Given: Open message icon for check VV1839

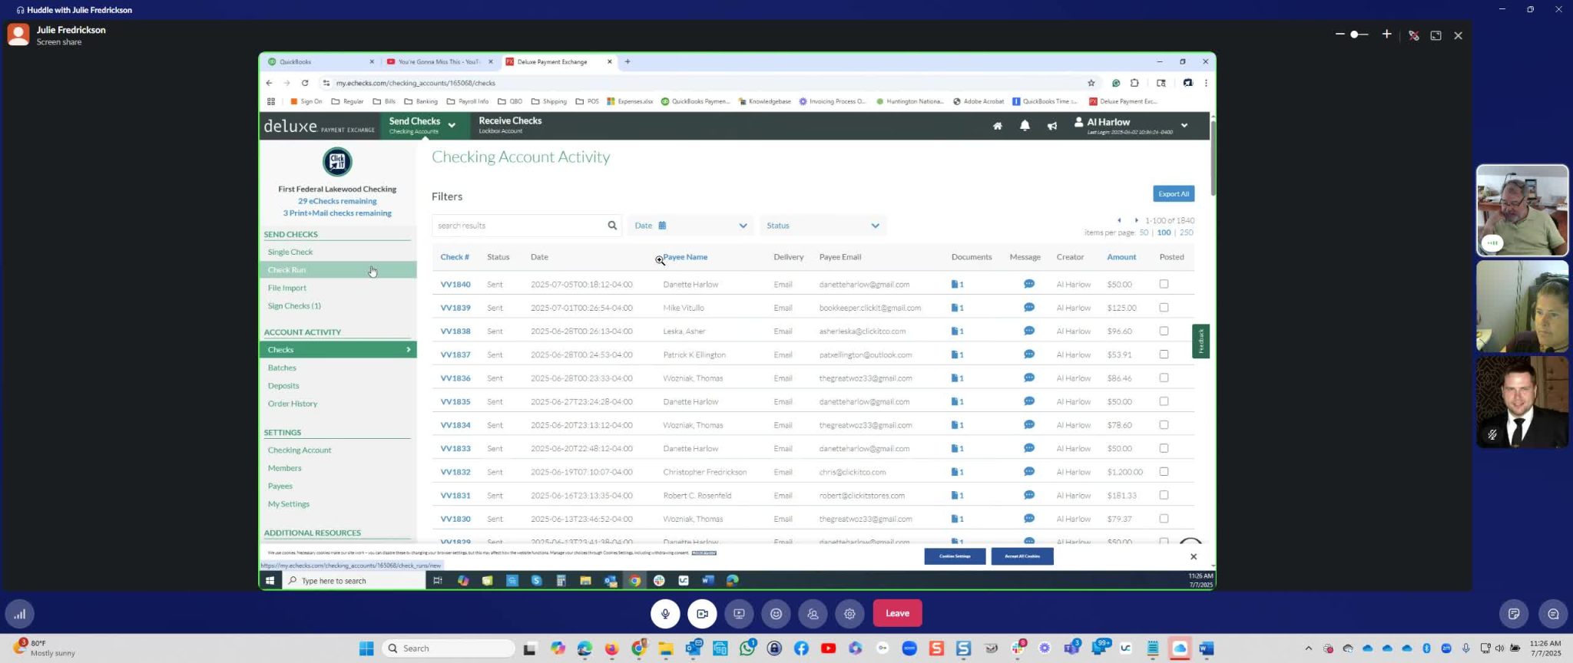Looking at the screenshot, I should [1029, 308].
